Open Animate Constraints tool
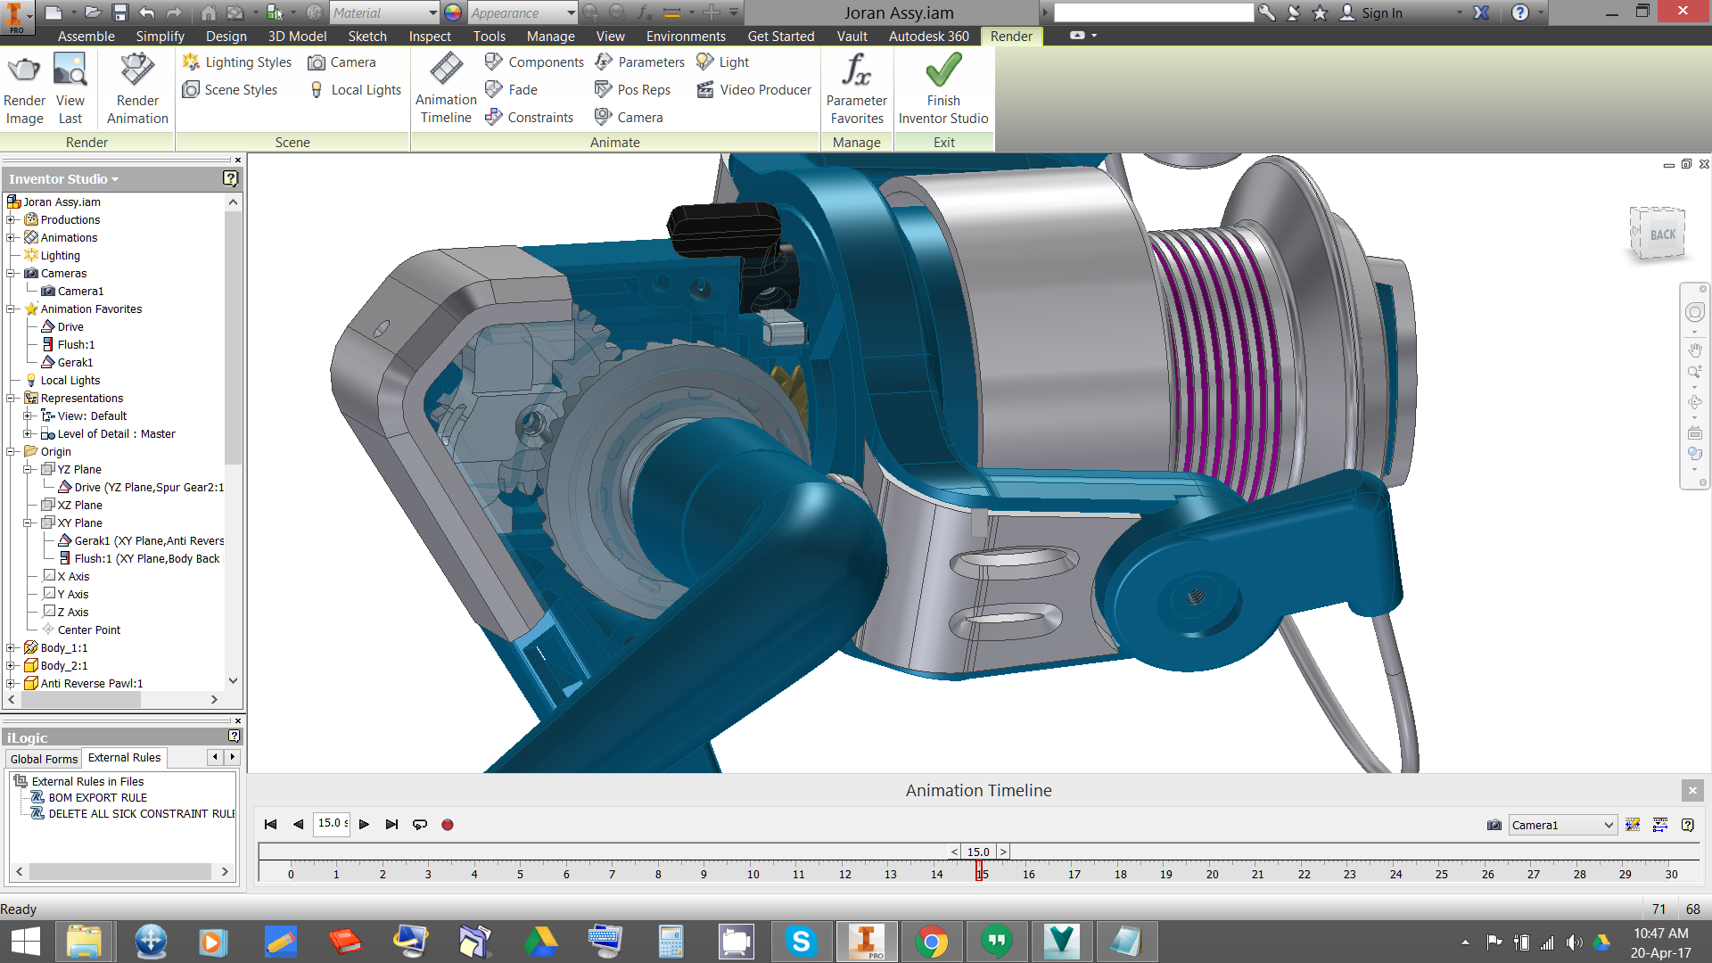1712x963 pixels. 530,118
